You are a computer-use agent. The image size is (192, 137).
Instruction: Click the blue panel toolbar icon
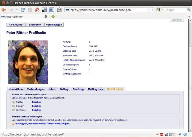pos(52,10)
